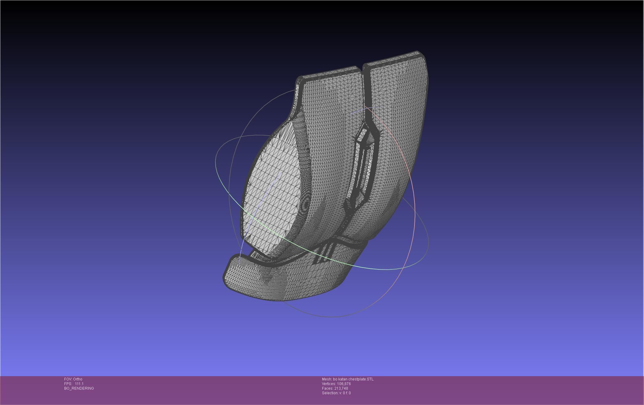
Task: Click the 'BO_RENDERING' status label
Action: click(x=79, y=388)
